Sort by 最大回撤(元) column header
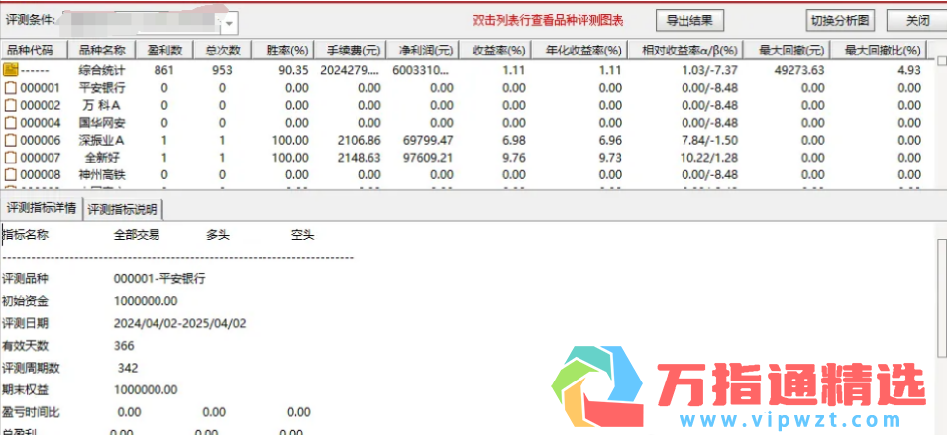947x435 pixels. click(x=787, y=51)
